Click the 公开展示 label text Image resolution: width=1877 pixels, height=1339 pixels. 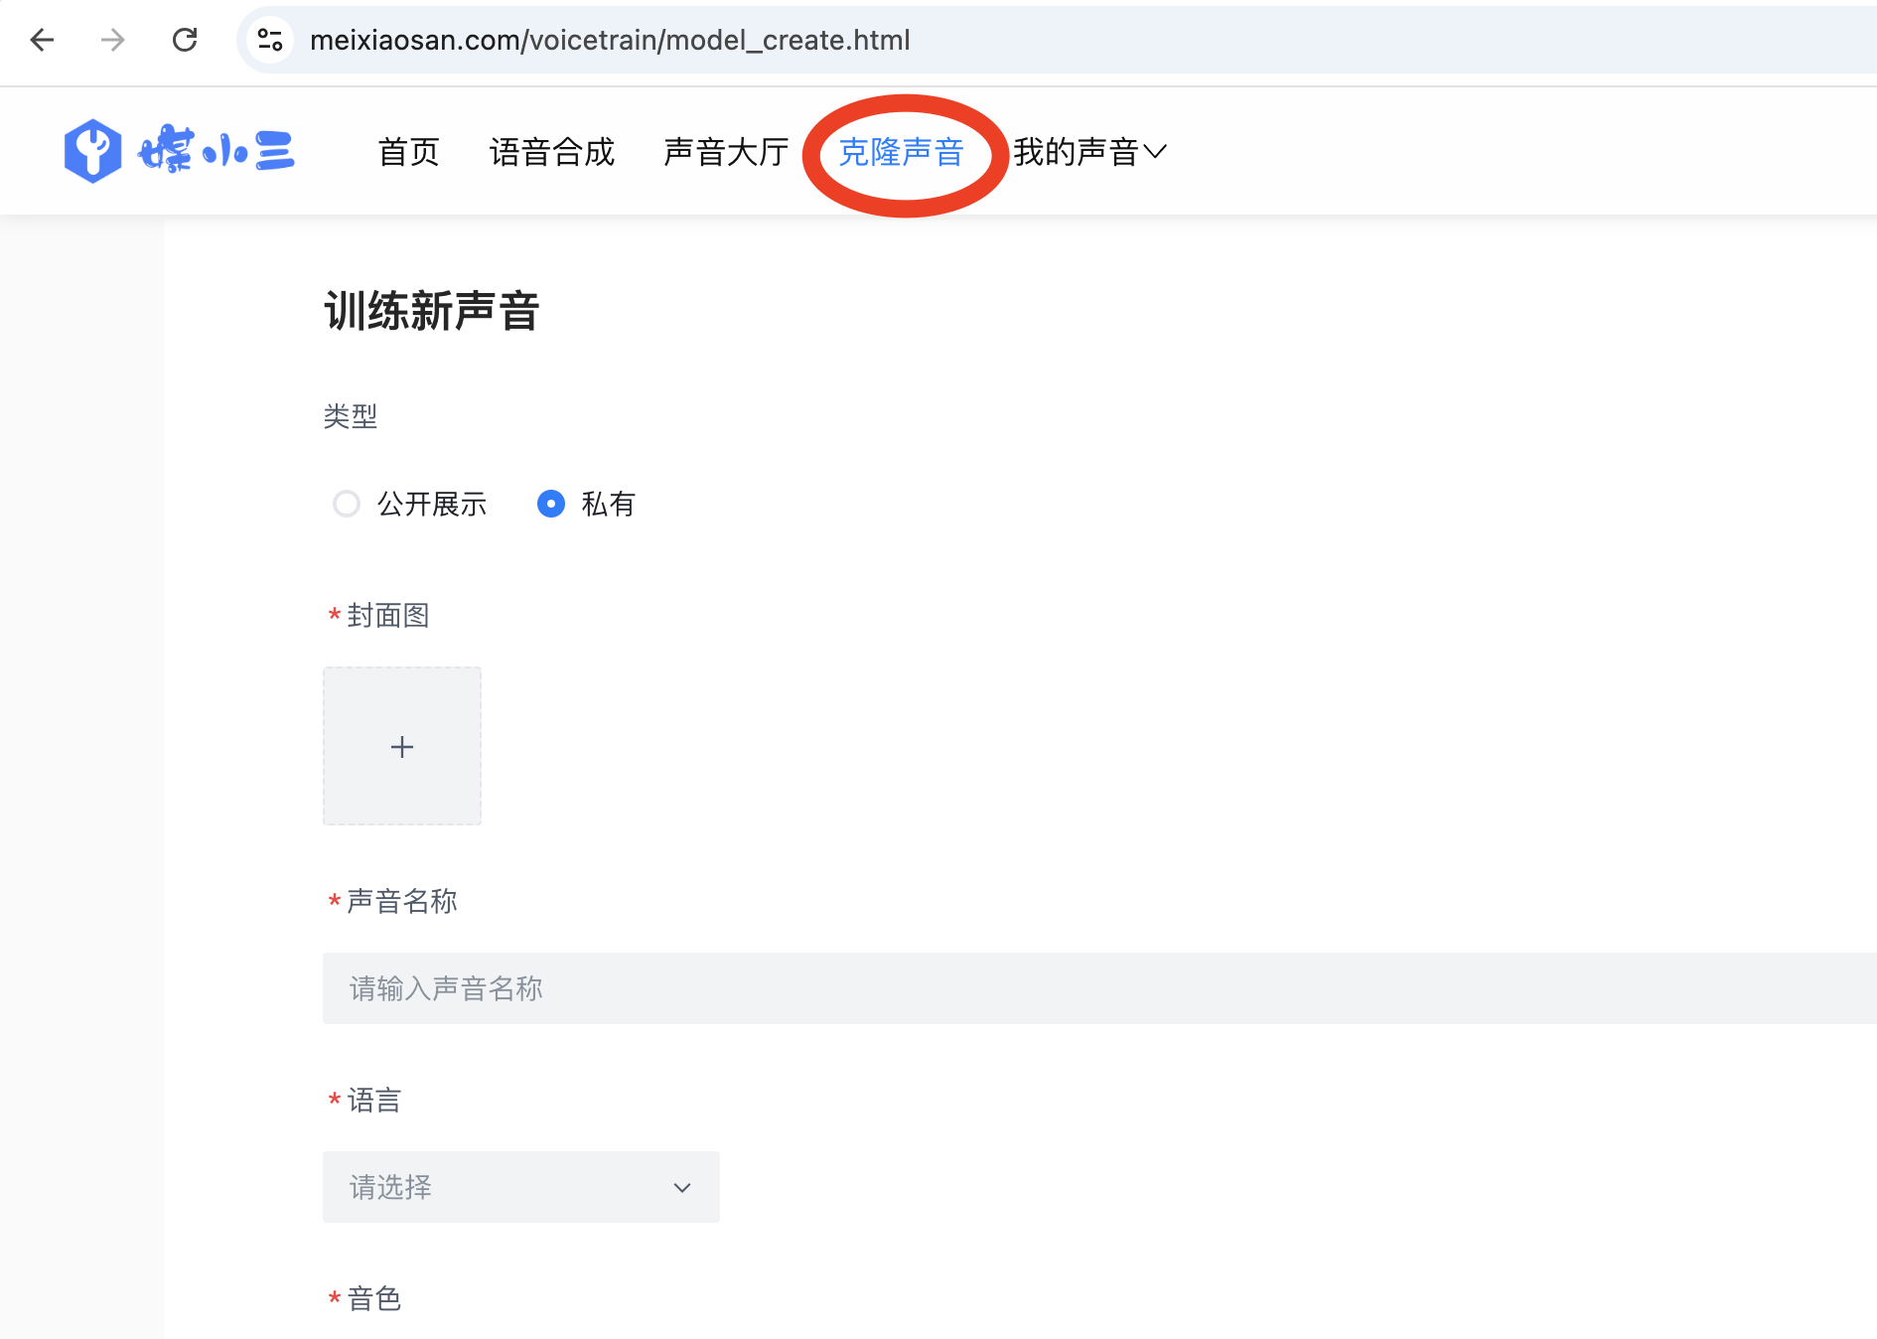pyautogui.click(x=432, y=505)
